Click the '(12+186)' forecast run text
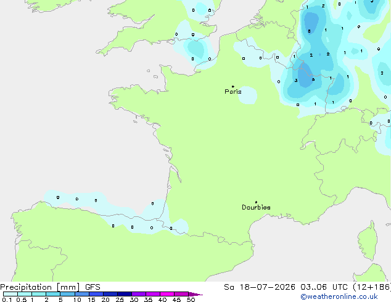Image resolution: width=391 pixels, height=302 pixels. tap(372, 287)
